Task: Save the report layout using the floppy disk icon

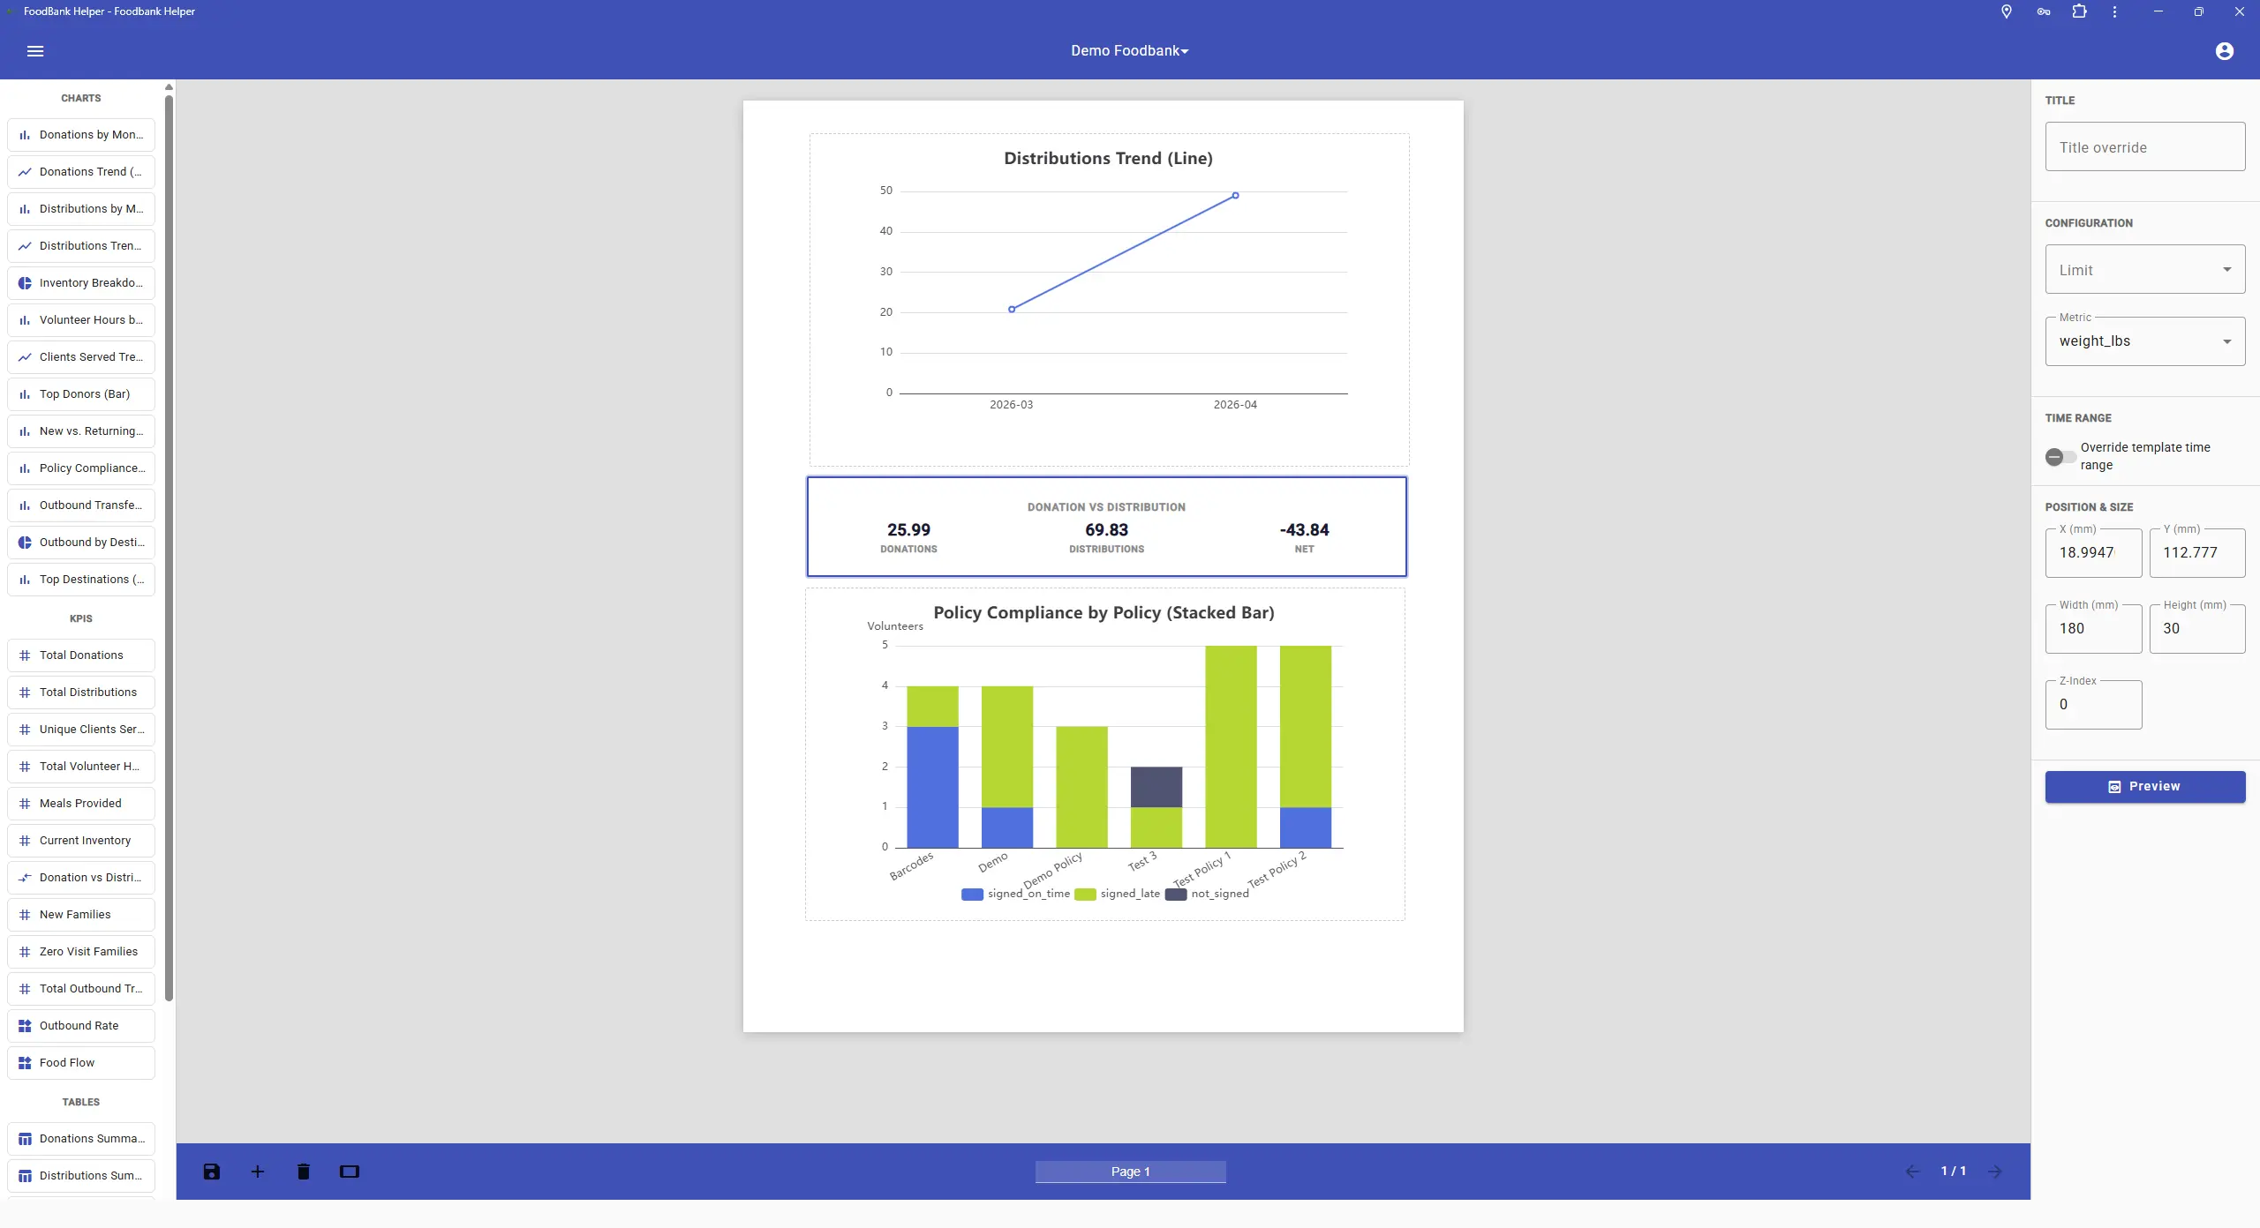Action: 210,1171
